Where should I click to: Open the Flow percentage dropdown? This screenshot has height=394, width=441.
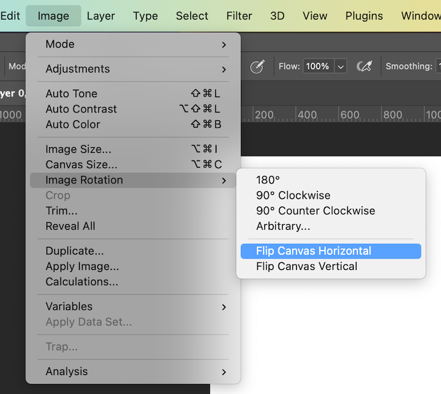click(x=341, y=67)
